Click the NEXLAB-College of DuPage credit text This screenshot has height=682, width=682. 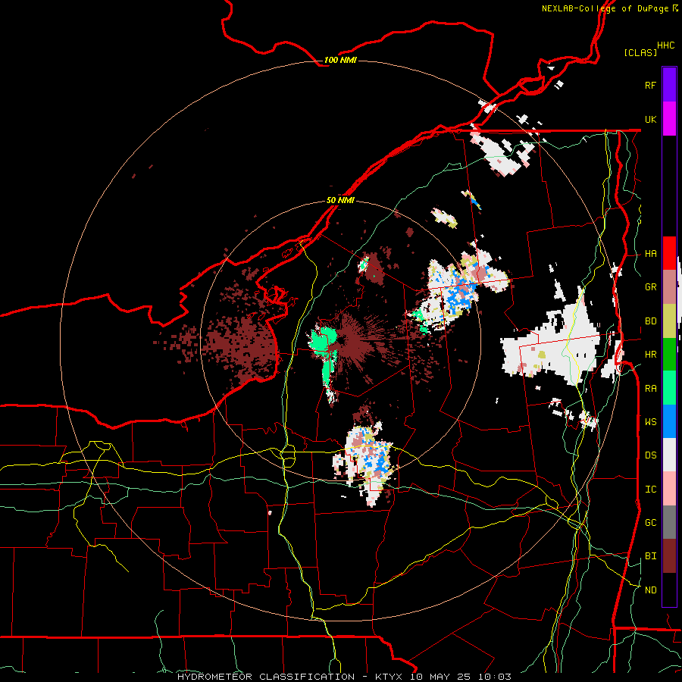(605, 8)
